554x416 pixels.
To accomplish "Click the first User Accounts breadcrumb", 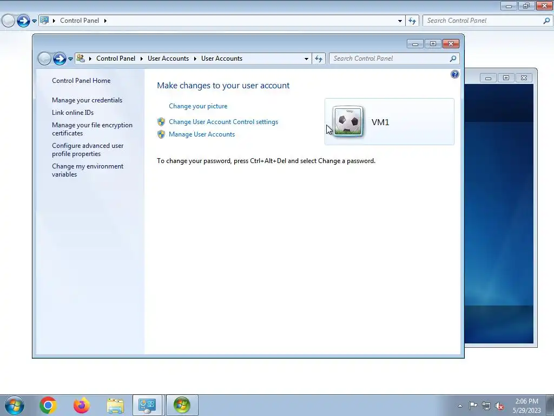I will [168, 58].
